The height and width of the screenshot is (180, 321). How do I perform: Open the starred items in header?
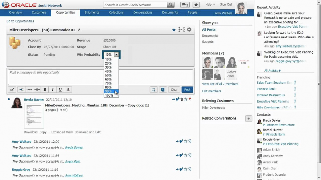click(x=196, y=5)
